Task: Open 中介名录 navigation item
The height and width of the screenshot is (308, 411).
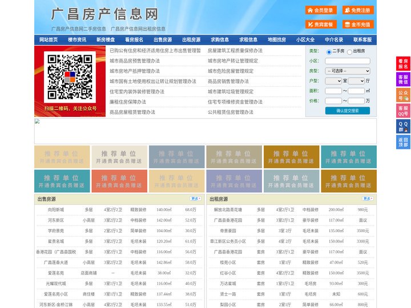Action: [334, 40]
